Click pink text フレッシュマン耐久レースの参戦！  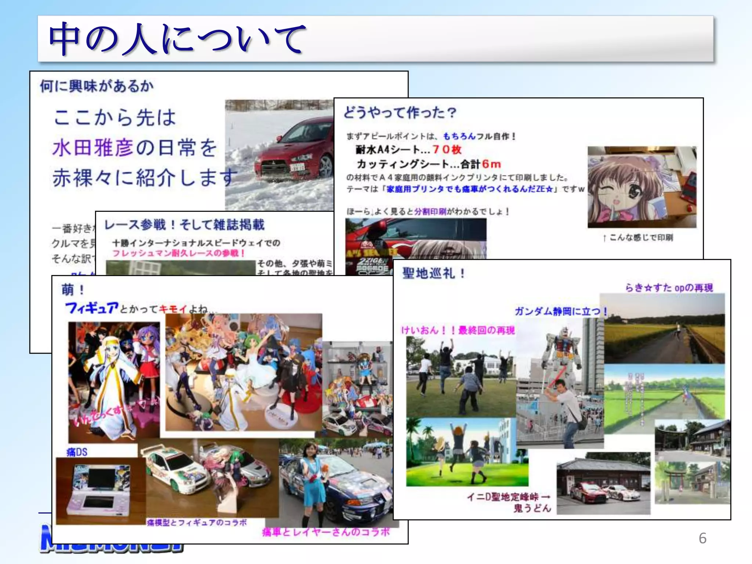click(178, 253)
